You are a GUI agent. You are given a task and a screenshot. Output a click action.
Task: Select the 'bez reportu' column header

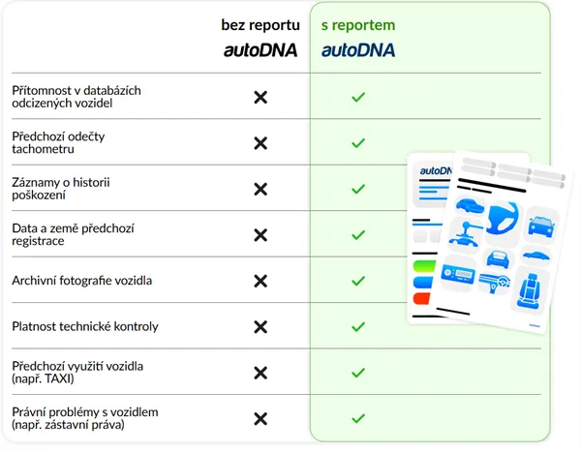[259, 26]
